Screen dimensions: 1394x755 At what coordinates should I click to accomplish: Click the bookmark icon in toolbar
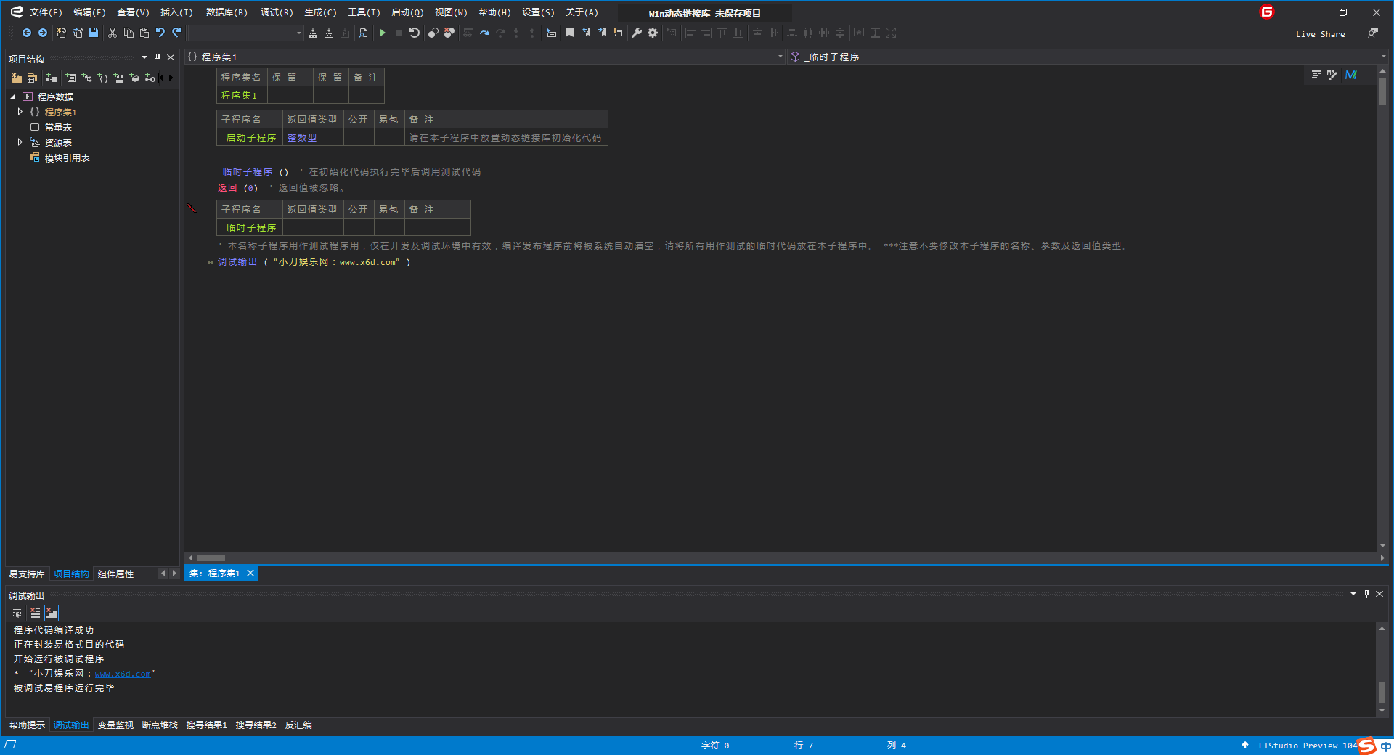[x=569, y=33]
